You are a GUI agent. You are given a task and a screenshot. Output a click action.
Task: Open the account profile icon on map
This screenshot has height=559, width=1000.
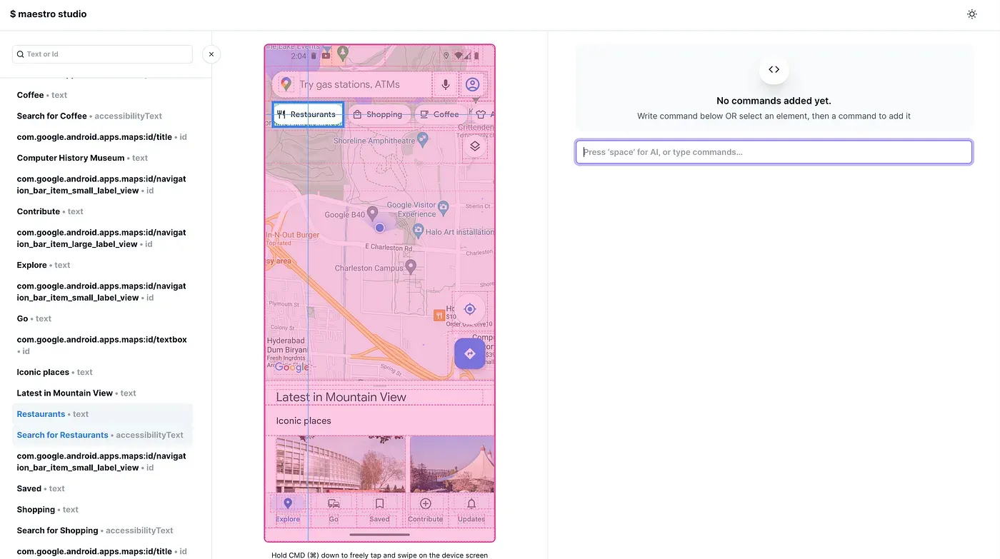[472, 84]
